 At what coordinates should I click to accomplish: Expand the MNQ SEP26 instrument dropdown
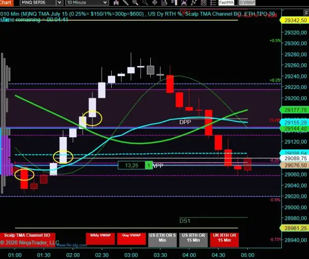pos(42,2)
